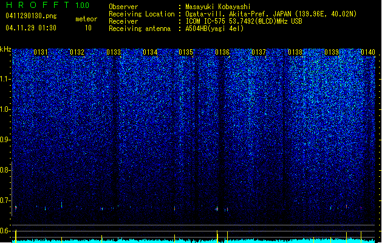The height and width of the screenshot is (243, 382).
Task: Click the timestamp 04.11.29 01:30
Action: point(31,28)
